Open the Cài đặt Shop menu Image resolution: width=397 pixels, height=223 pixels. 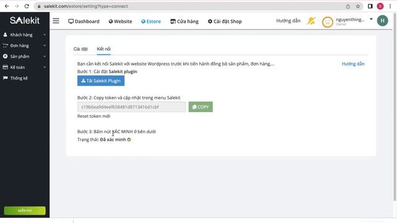tap(225, 22)
